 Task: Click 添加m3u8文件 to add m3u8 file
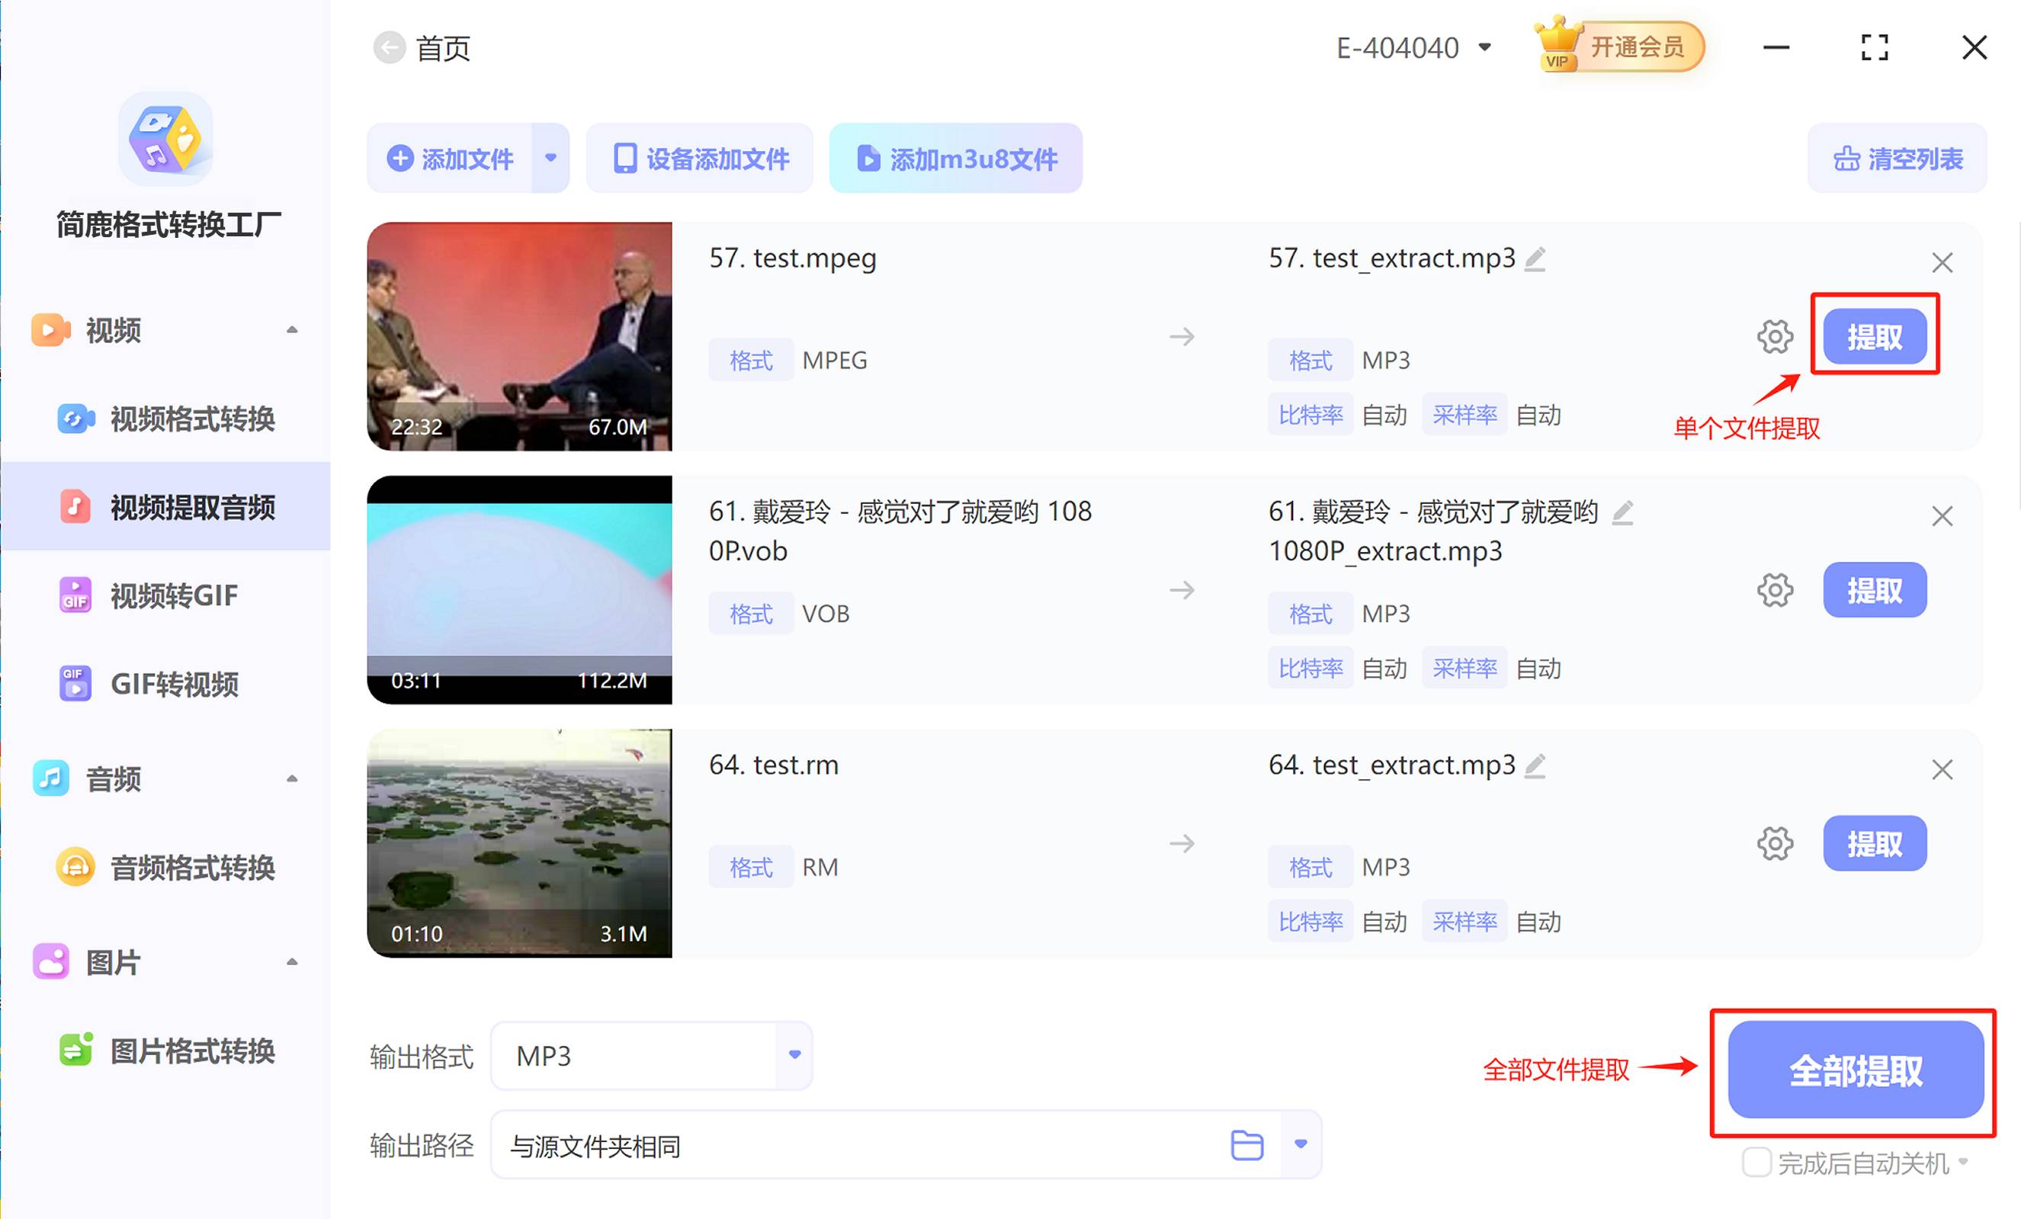[954, 159]
